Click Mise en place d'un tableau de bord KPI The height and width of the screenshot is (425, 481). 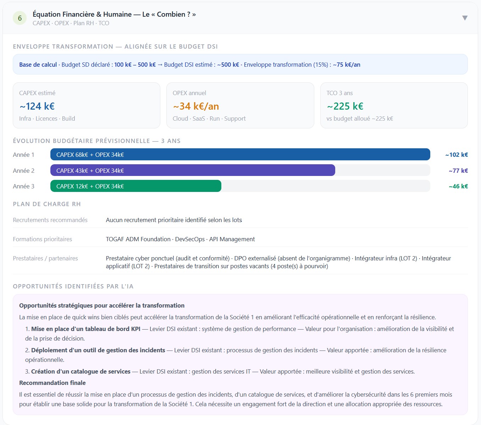pyautogui.click(x=86, y=329)
